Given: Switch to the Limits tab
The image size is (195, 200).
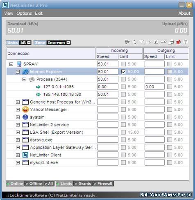Looking at the screenshot, I should coord(65,184).
